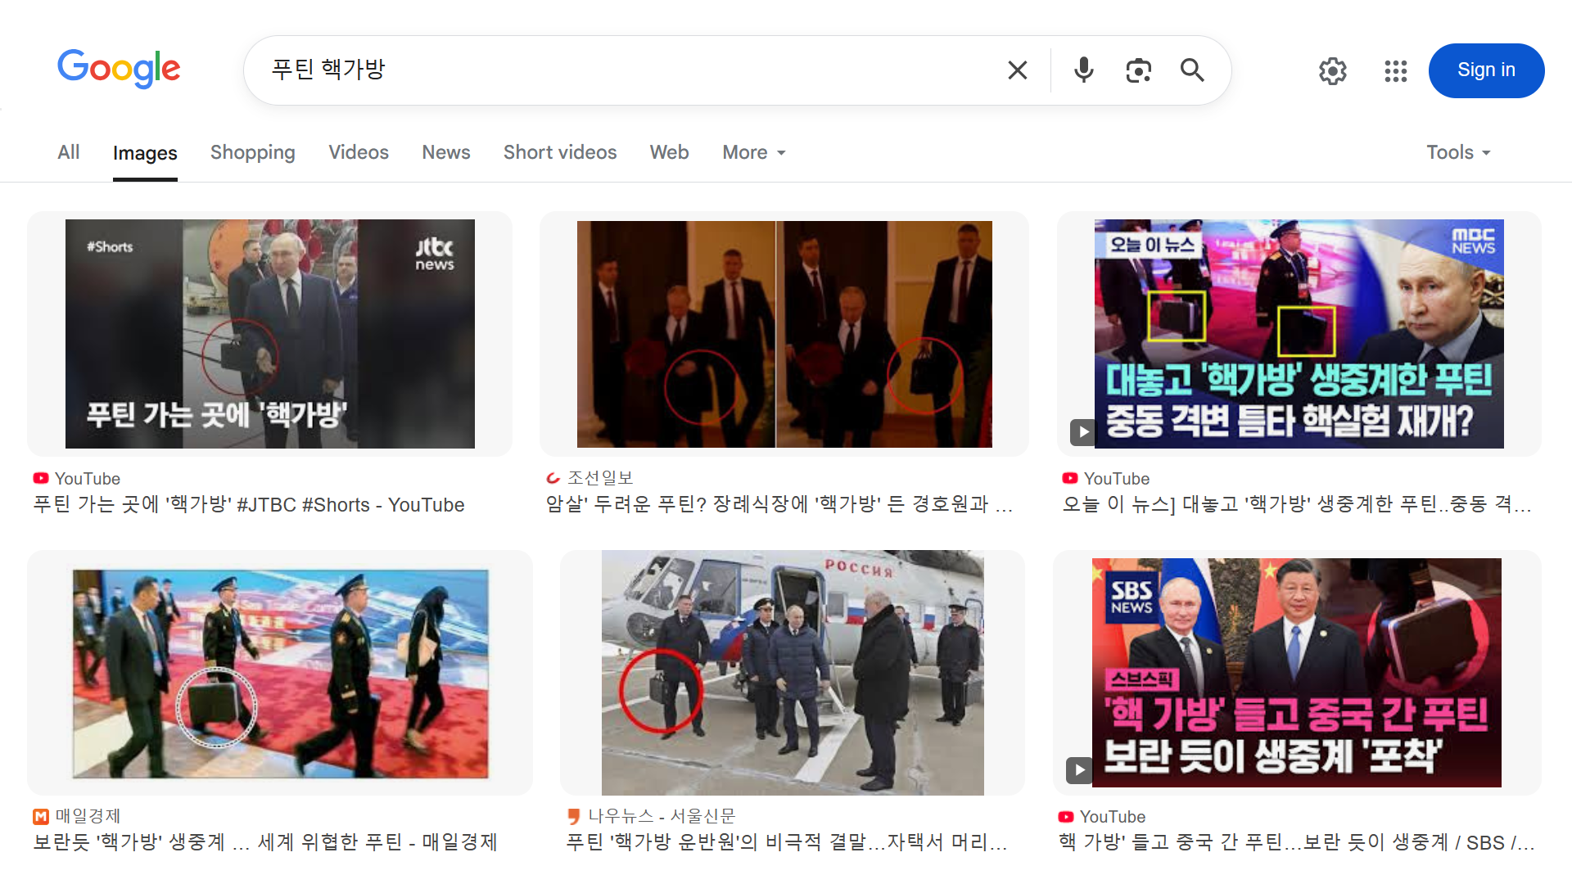Viewport: 1572px width, 884px height.
Task: Open quick settings gear icon
Action: pyautogui.click(x=1332, y=71)
